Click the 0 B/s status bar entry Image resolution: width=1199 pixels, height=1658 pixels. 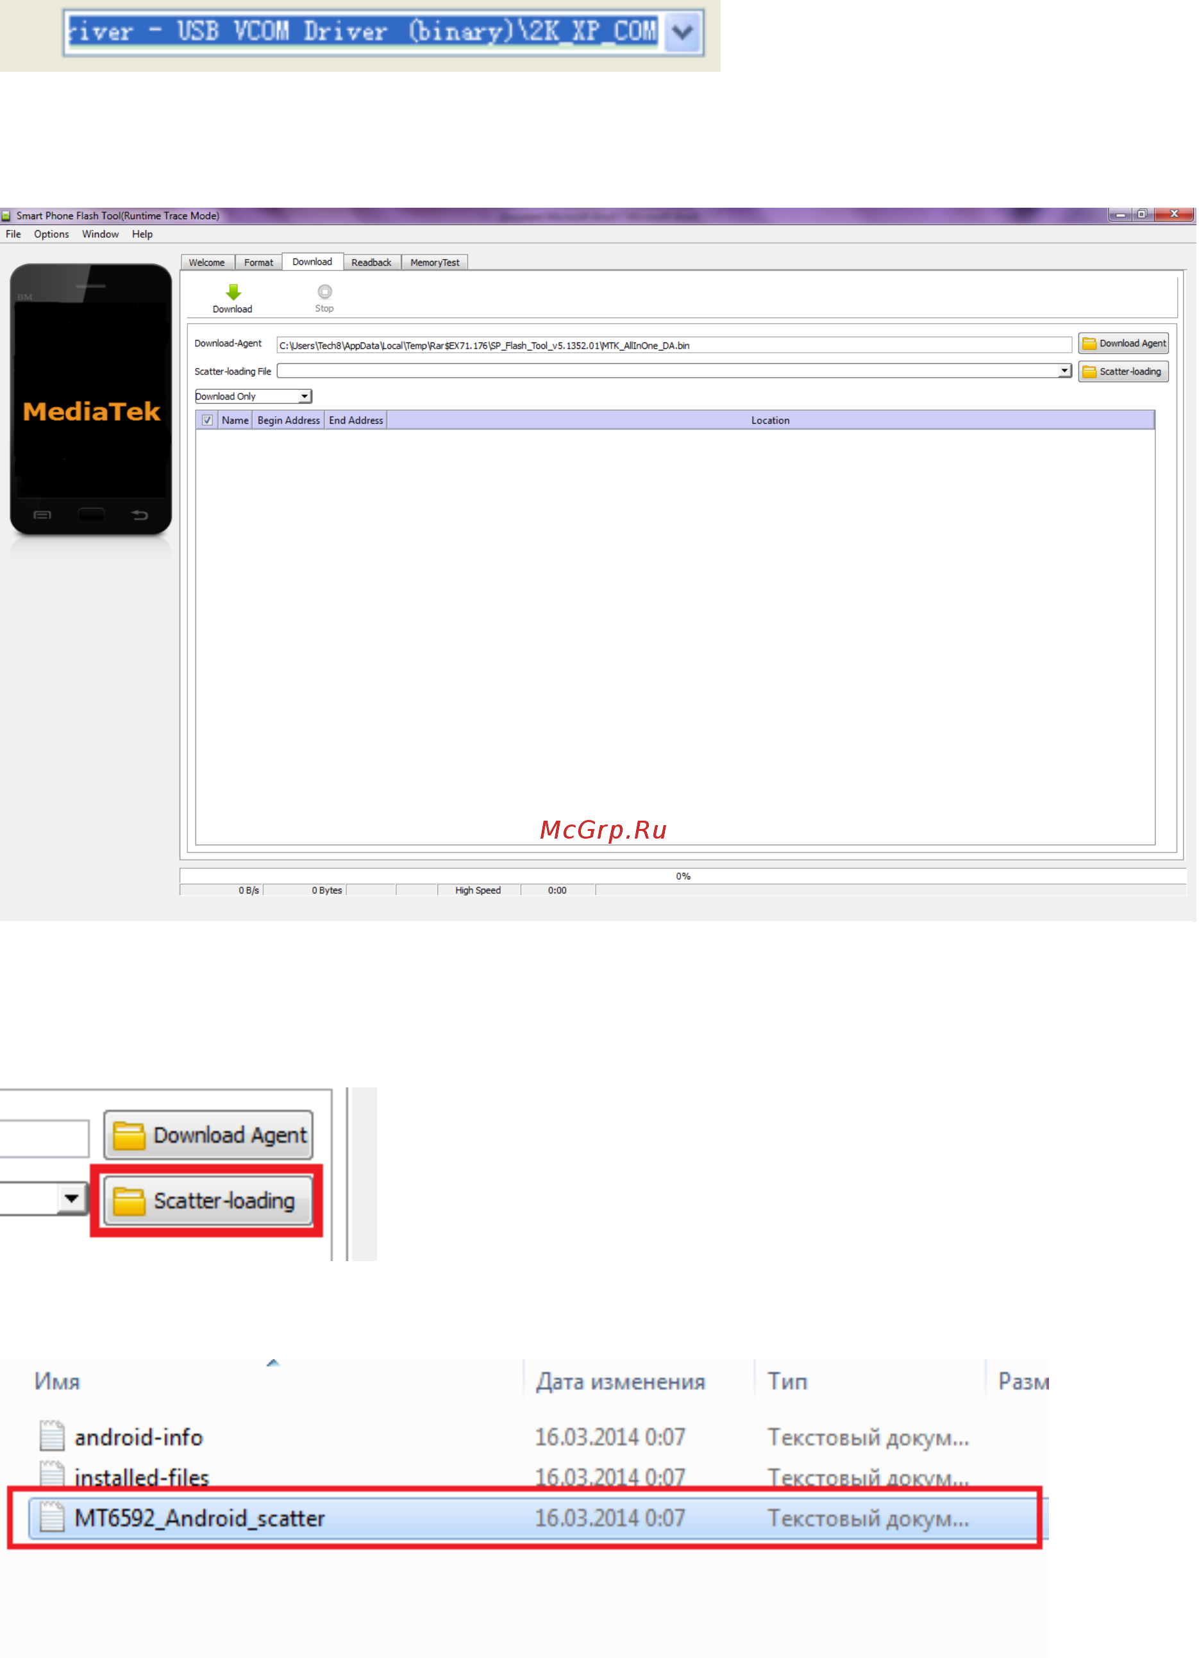[249, 891]
